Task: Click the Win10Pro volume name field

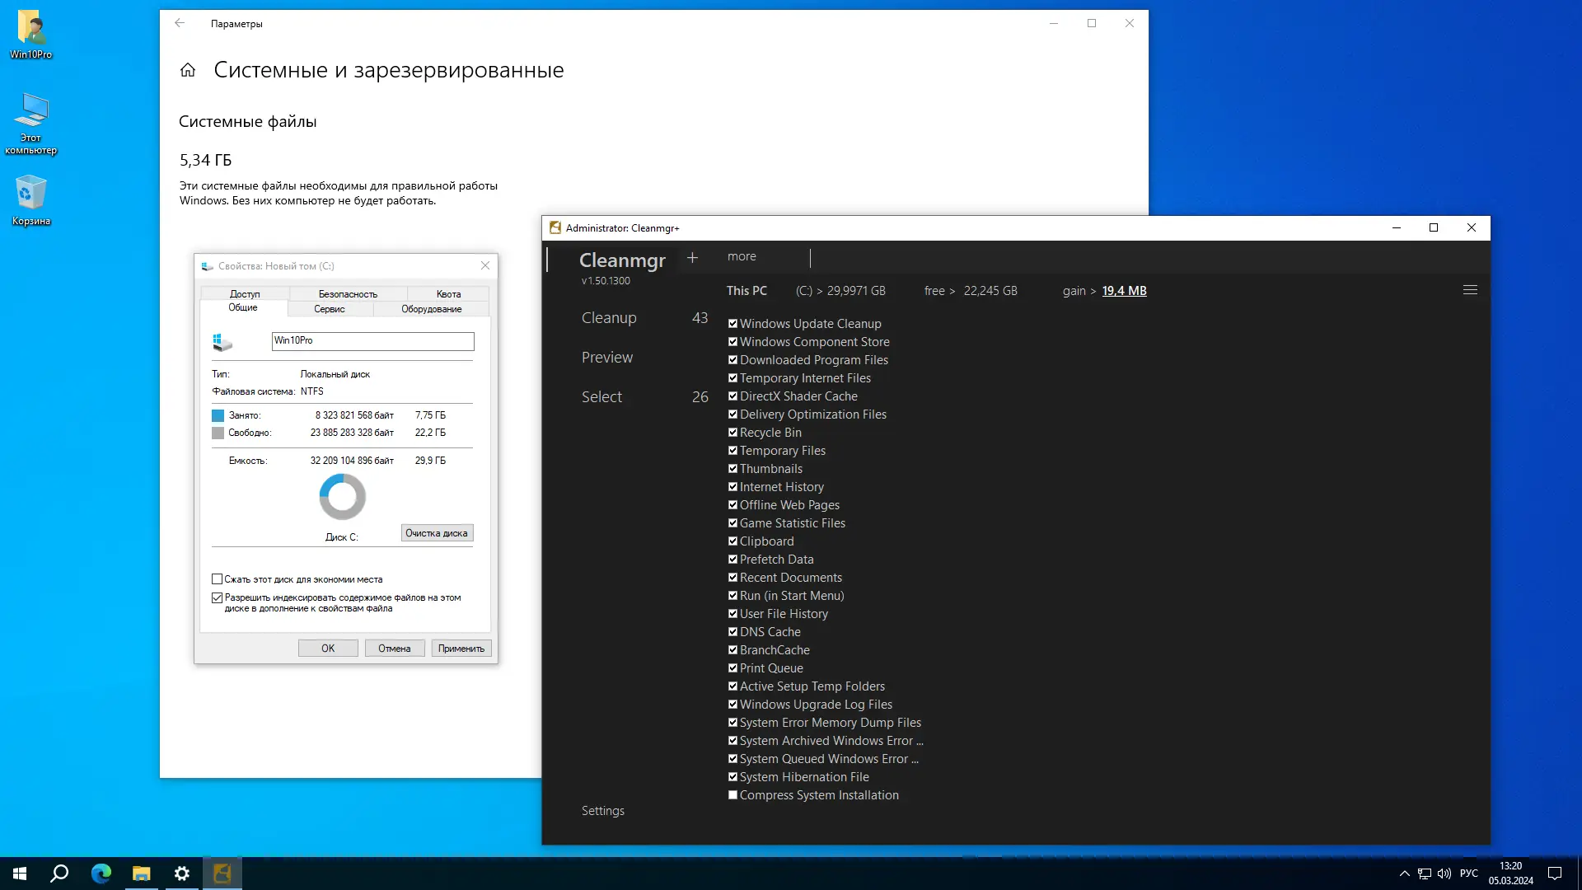Action: coord(372,340)
